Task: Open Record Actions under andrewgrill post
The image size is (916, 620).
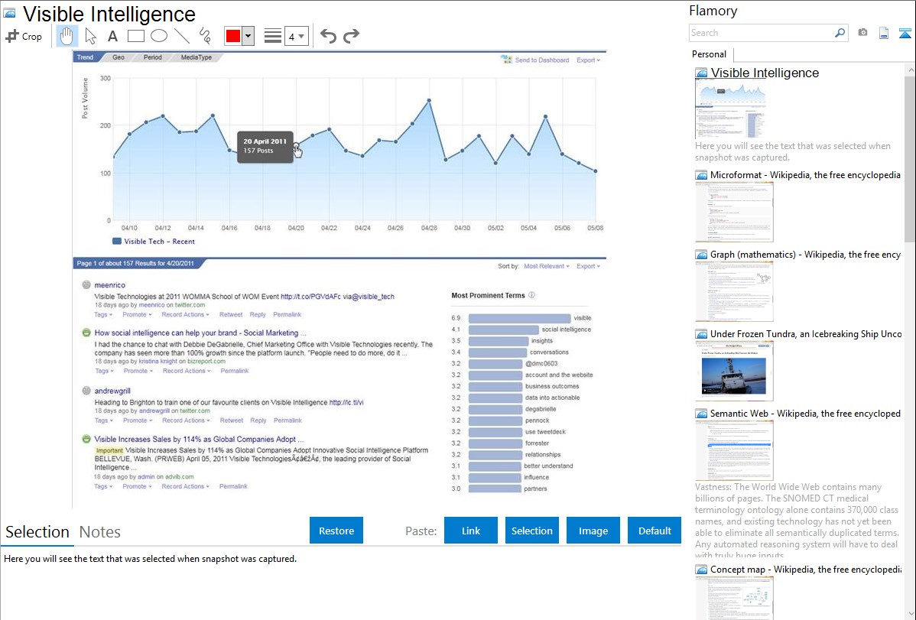Action: [185, 420]
